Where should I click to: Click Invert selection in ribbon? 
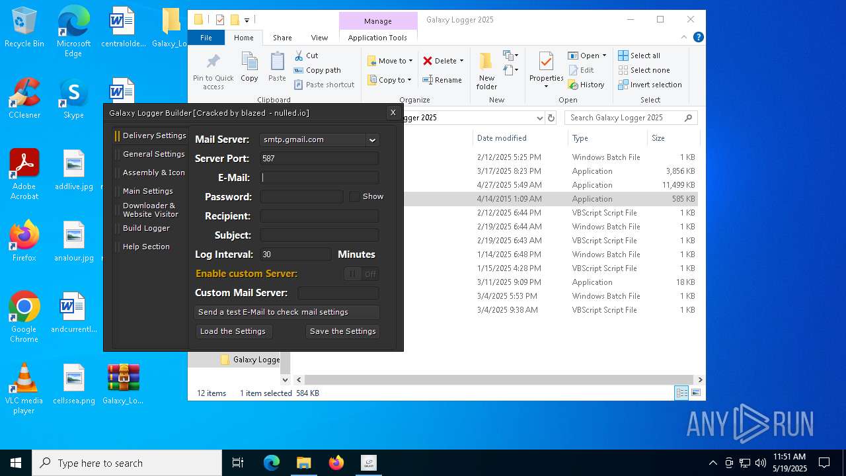click(650, 85)
